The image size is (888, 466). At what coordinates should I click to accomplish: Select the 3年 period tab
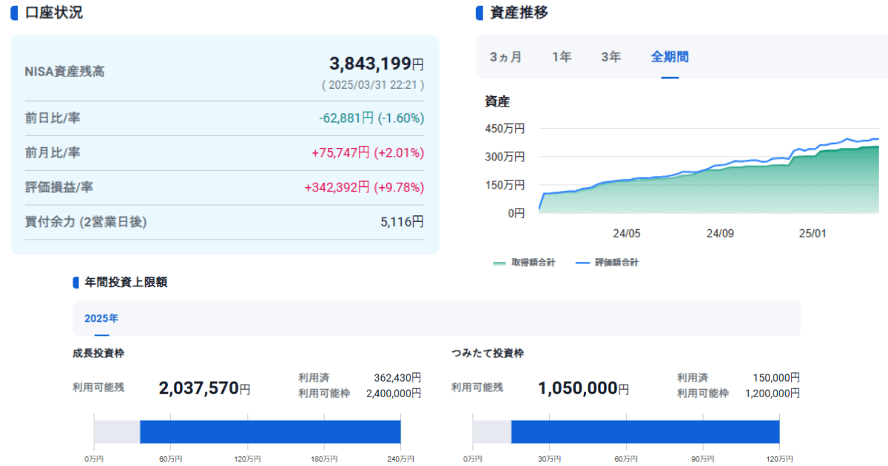610,57
